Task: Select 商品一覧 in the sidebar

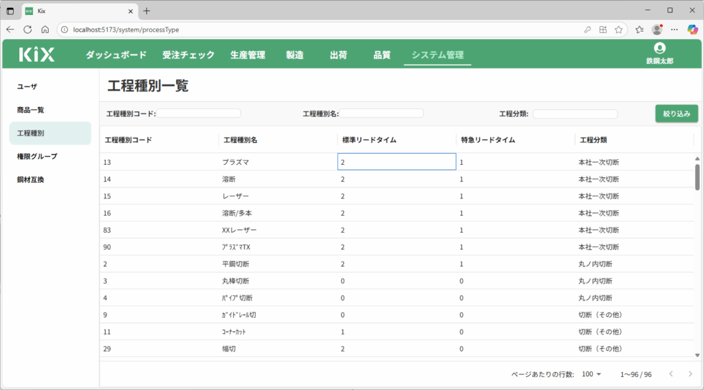Action: coord(31,110)
